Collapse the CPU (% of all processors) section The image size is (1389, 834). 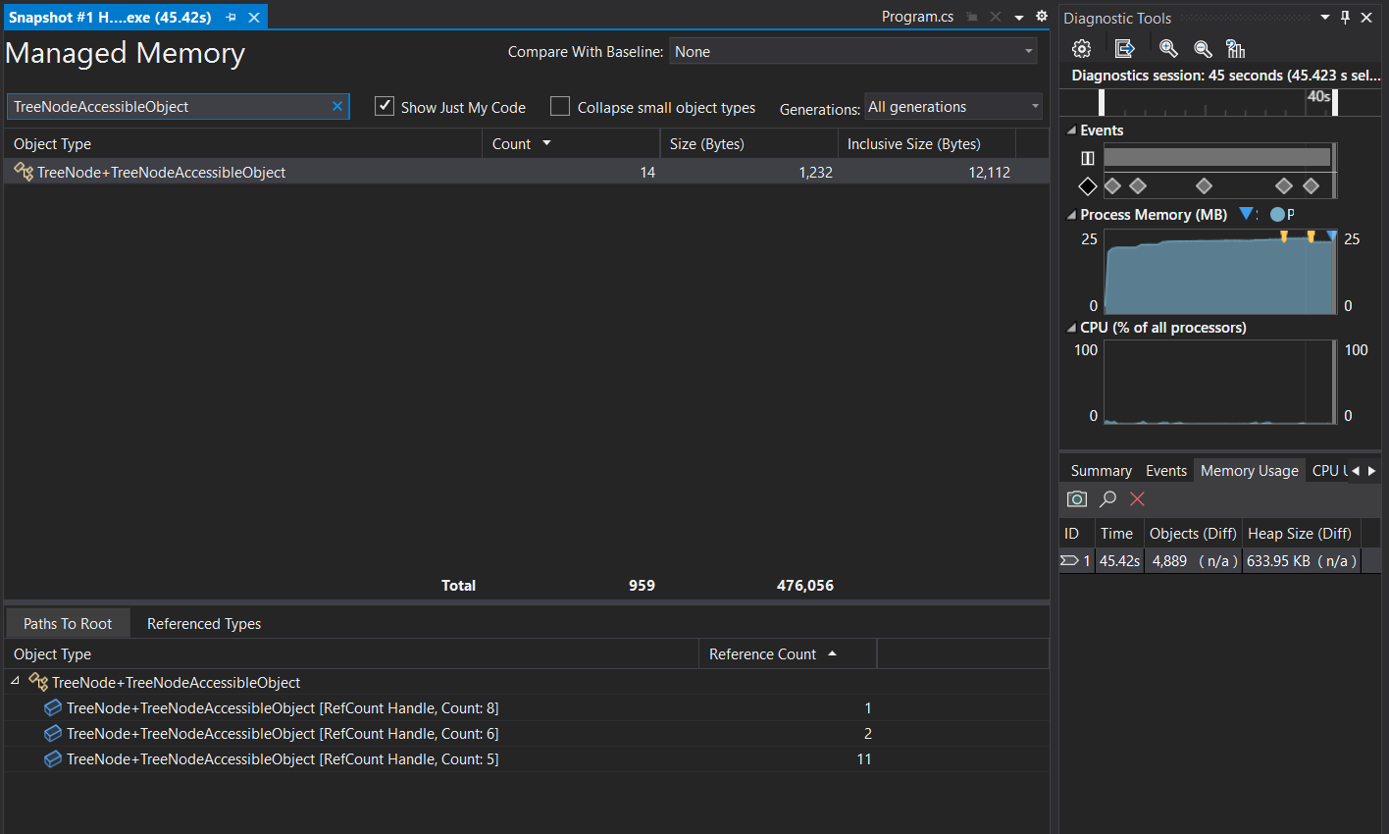[1071, 327]
